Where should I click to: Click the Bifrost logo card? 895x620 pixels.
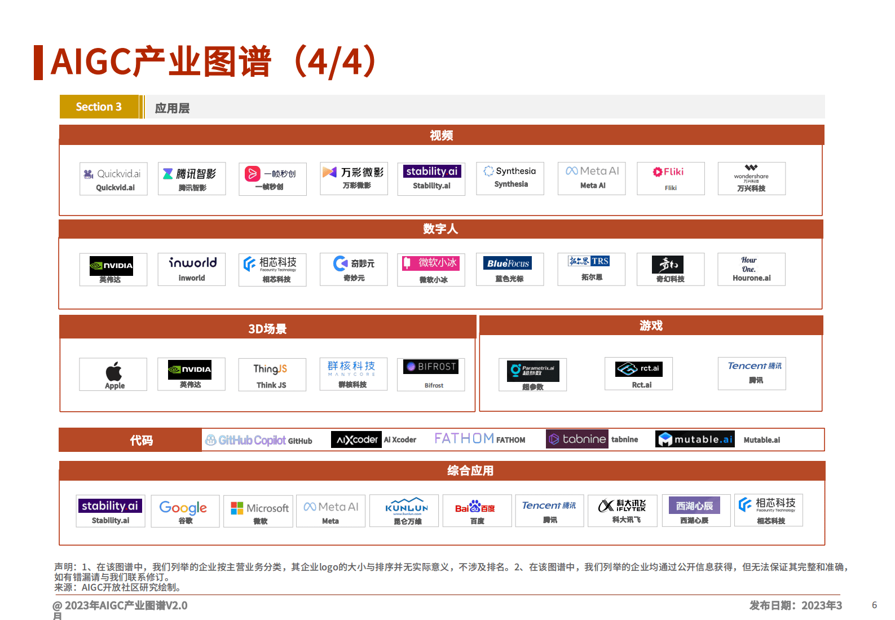431,375
